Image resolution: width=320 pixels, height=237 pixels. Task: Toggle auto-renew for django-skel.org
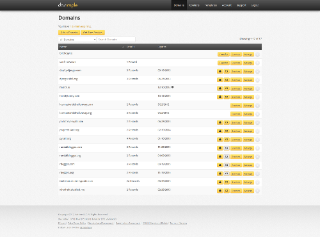tap(227, 80)
